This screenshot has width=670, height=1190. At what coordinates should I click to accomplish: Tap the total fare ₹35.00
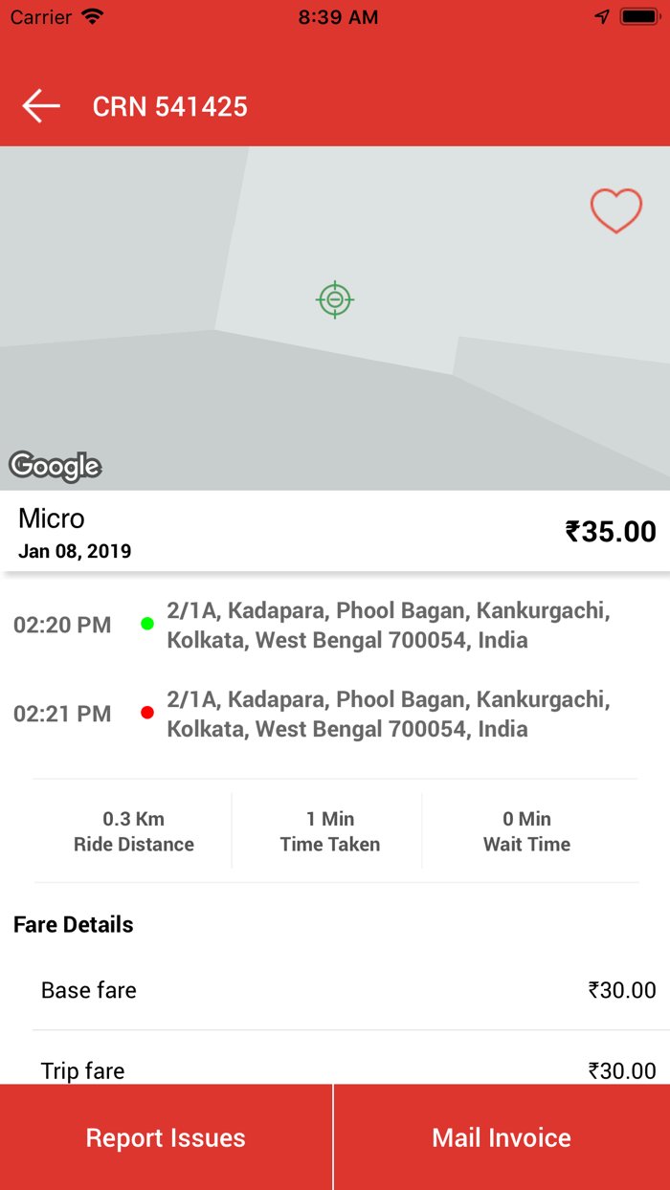pos(611,531)
